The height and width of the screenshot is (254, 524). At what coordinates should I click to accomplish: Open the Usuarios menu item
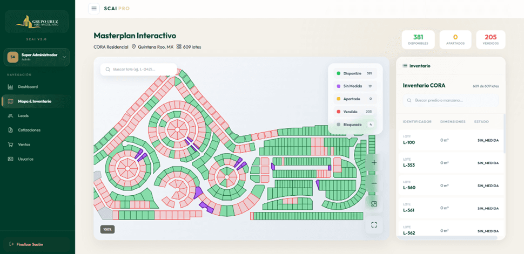(25, 159)
